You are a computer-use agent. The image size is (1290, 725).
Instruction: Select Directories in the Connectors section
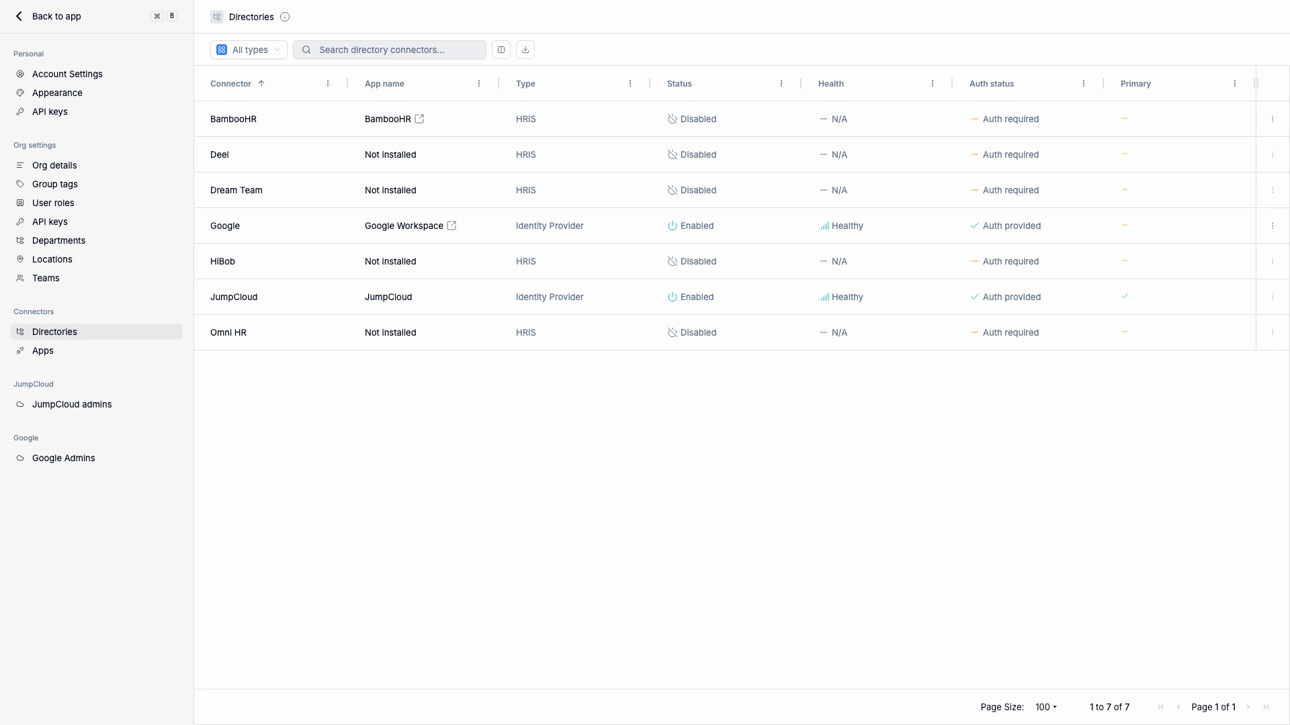tap(56, 331)
